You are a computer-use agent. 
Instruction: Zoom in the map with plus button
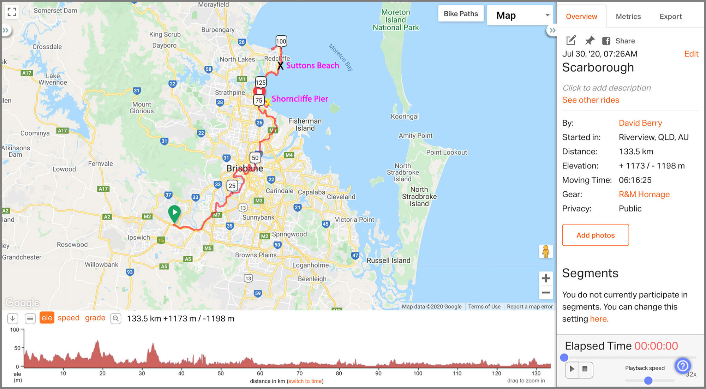point(546,278)
